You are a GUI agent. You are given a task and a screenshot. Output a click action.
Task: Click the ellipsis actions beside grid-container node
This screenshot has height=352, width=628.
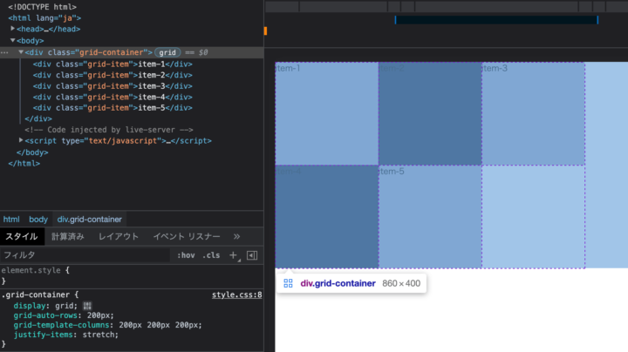coord(4,52)
